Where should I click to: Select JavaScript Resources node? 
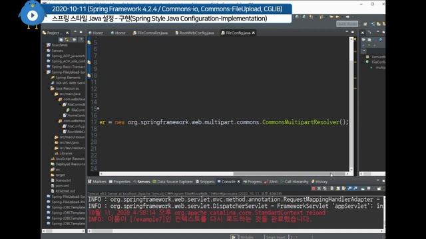point(68,159)
